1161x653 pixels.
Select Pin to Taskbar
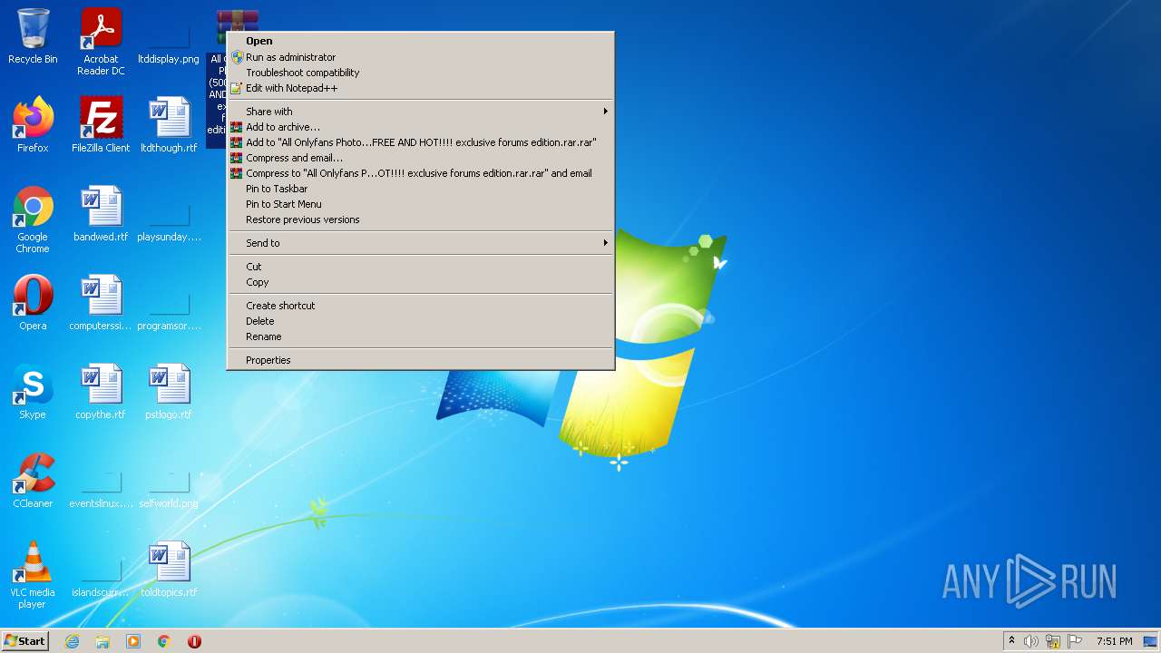(420, 189)
